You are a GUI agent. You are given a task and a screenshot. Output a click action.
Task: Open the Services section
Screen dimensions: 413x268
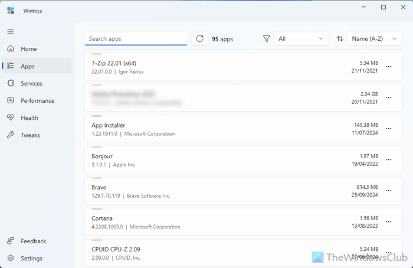31,84
